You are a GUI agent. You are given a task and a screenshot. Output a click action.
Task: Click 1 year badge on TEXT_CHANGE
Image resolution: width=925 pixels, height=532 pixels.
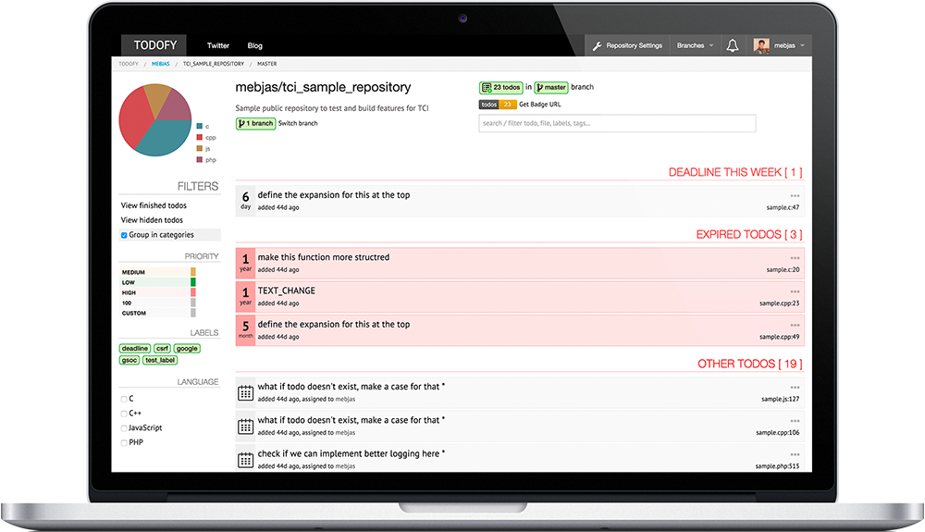pos(245,296)
